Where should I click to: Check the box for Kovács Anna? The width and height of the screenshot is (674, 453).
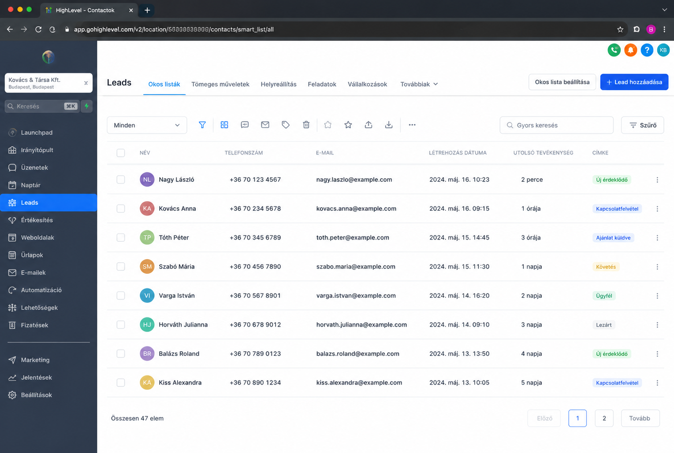[x=121, y=209]
